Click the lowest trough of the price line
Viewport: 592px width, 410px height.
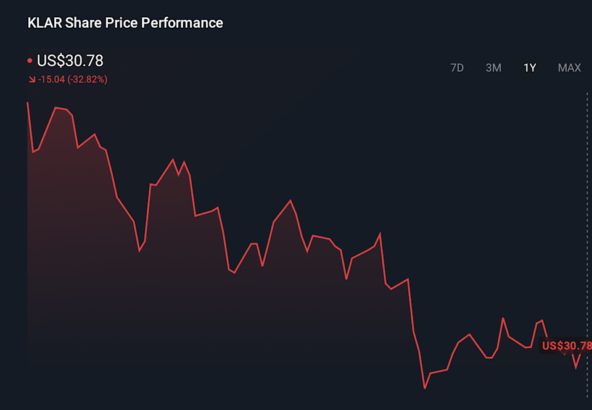point(425,388)
